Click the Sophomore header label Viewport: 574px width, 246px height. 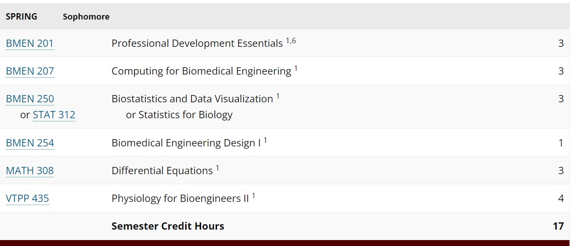pos(86,17)
